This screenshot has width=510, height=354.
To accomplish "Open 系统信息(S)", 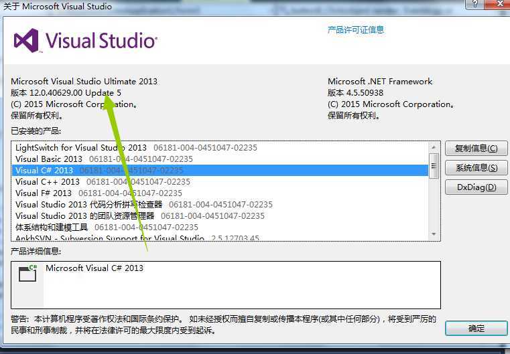I will pyautogui.click(x=476, y=168).
